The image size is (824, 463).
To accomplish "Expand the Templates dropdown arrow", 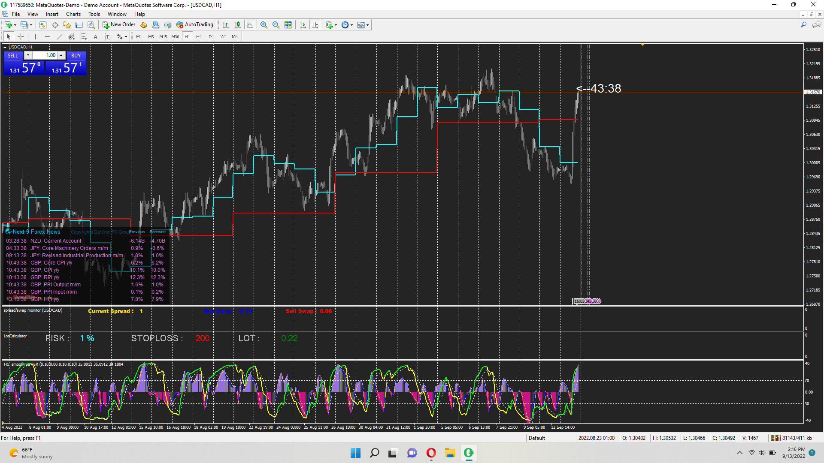I will point(368,25).
